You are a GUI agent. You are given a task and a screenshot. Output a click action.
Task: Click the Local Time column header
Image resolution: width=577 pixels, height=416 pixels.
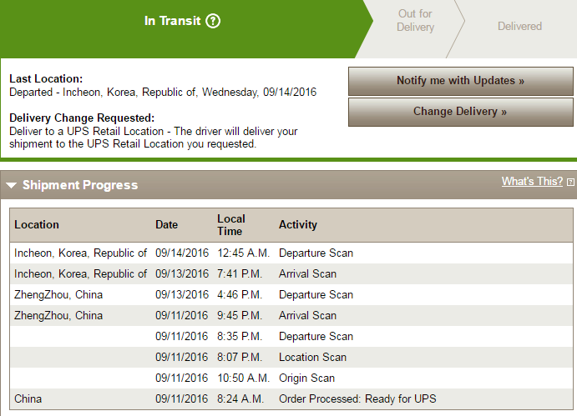coord(231,225)
